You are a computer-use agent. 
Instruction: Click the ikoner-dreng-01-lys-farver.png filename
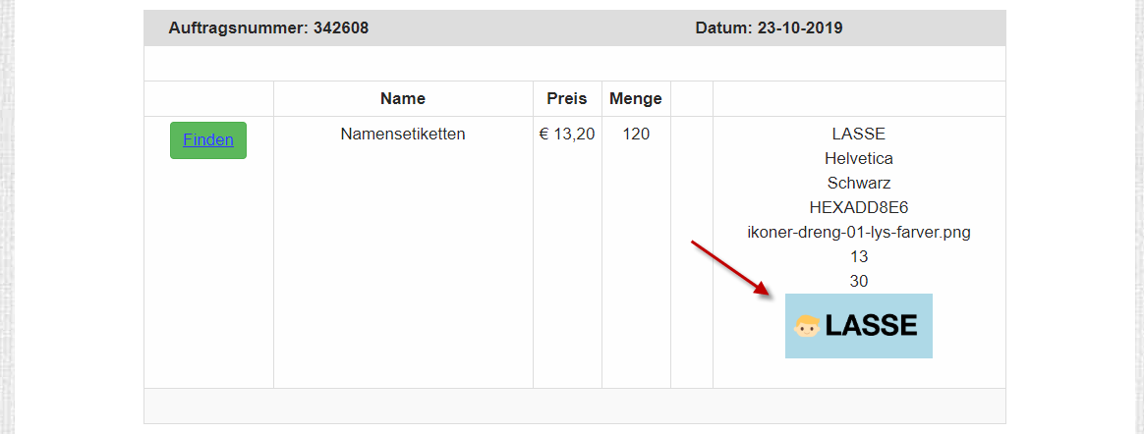pos(859,233)
